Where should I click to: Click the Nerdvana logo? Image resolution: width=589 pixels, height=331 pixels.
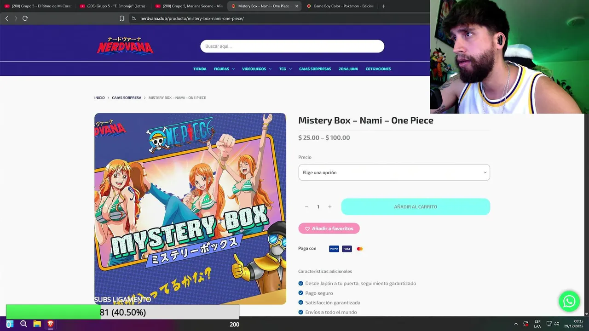[x=125, y=46]
